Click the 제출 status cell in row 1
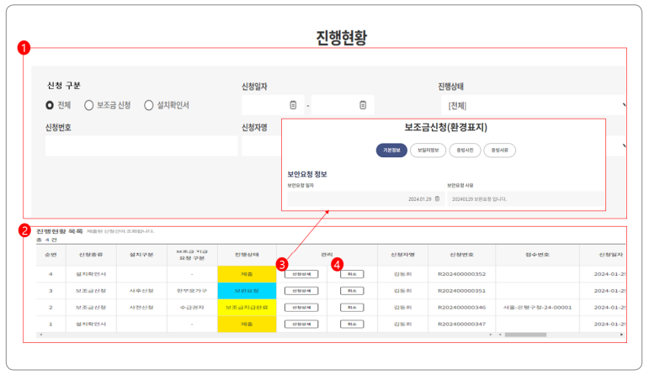Screen dimensions: 649x375 pyautogui.click(x=247, y=324)
